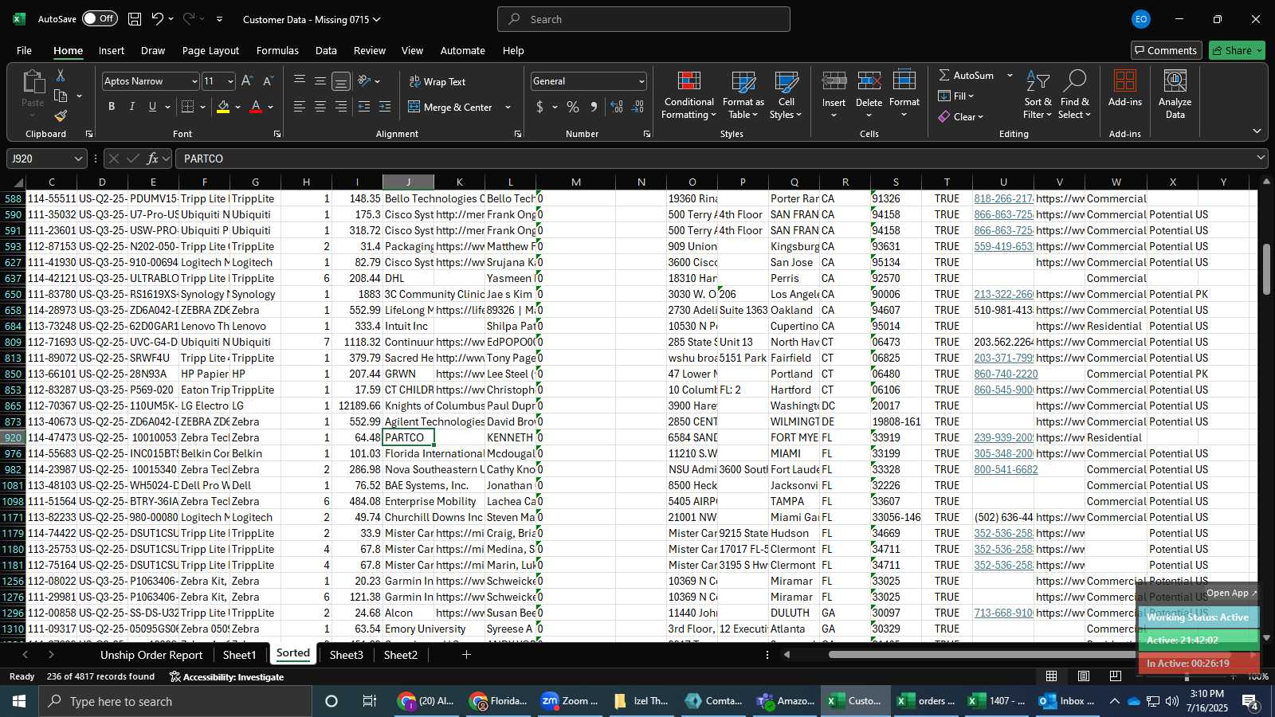Switch to Sheet3 tab
1275x717 pixels.
[346, 655]
